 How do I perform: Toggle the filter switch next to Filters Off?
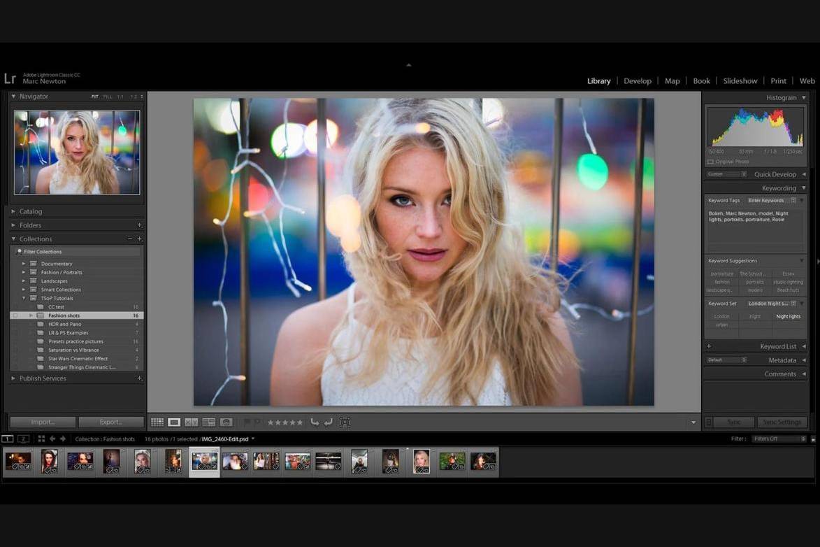click(x=813, y=439)
